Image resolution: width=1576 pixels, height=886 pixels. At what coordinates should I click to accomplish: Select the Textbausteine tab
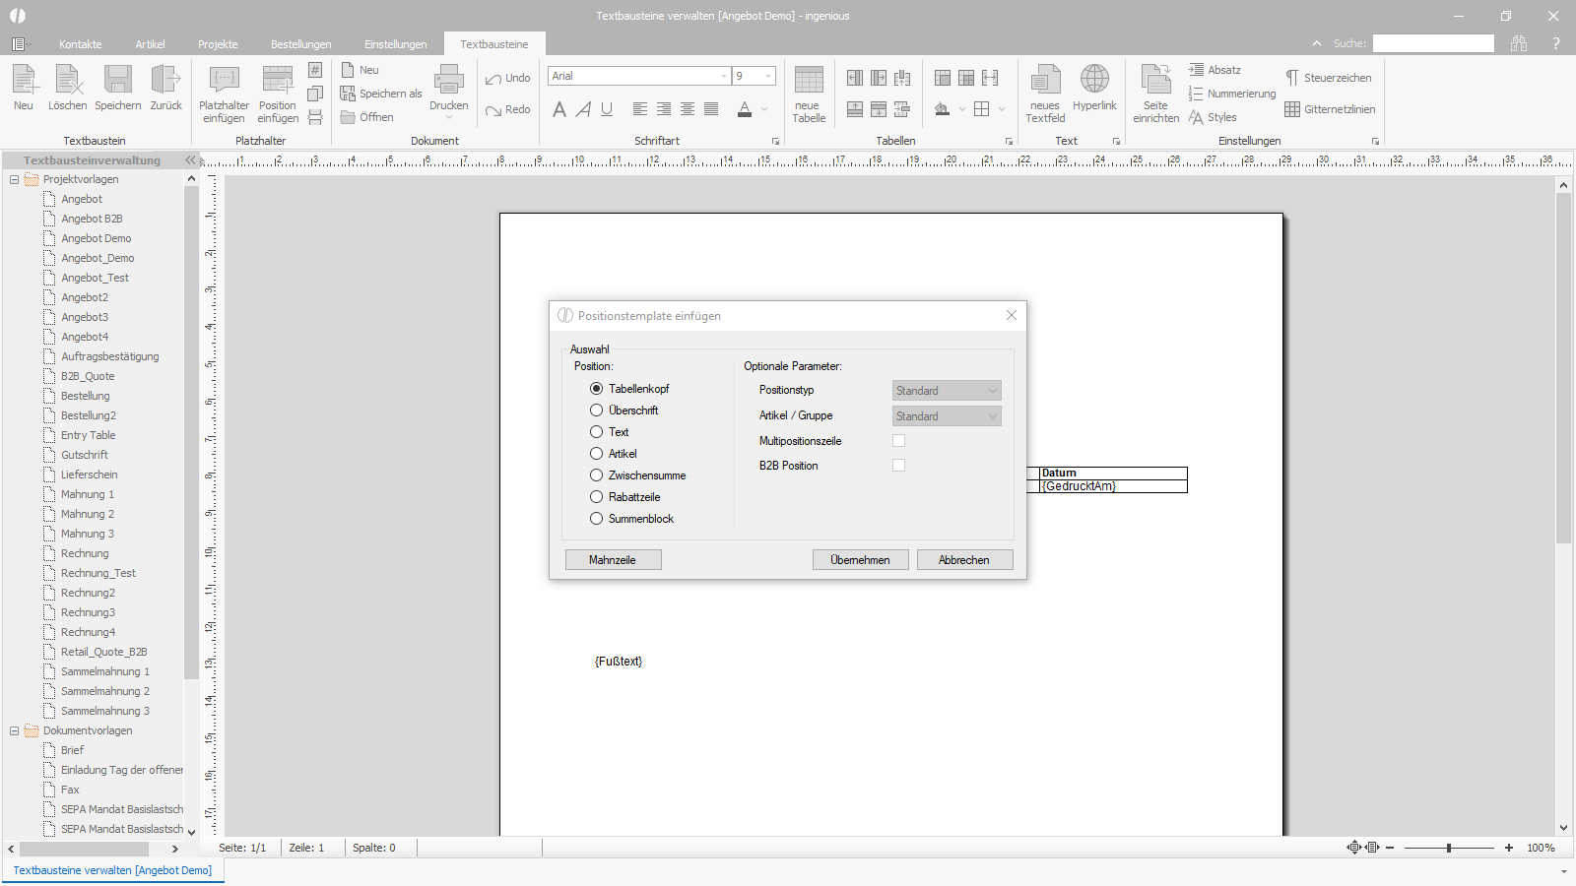(x=494, y=44)
